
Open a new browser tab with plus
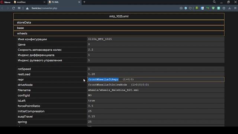pos(84,2)
